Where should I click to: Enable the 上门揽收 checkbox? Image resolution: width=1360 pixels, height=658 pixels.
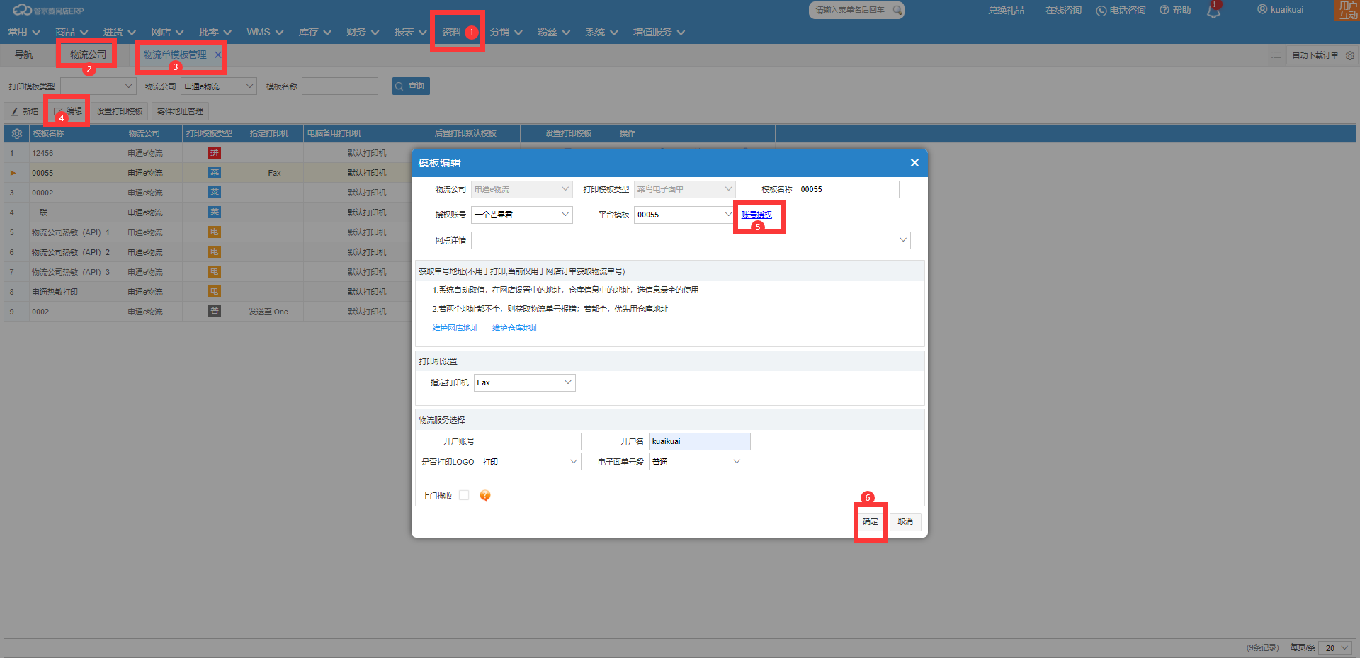[x=464, y=496]
